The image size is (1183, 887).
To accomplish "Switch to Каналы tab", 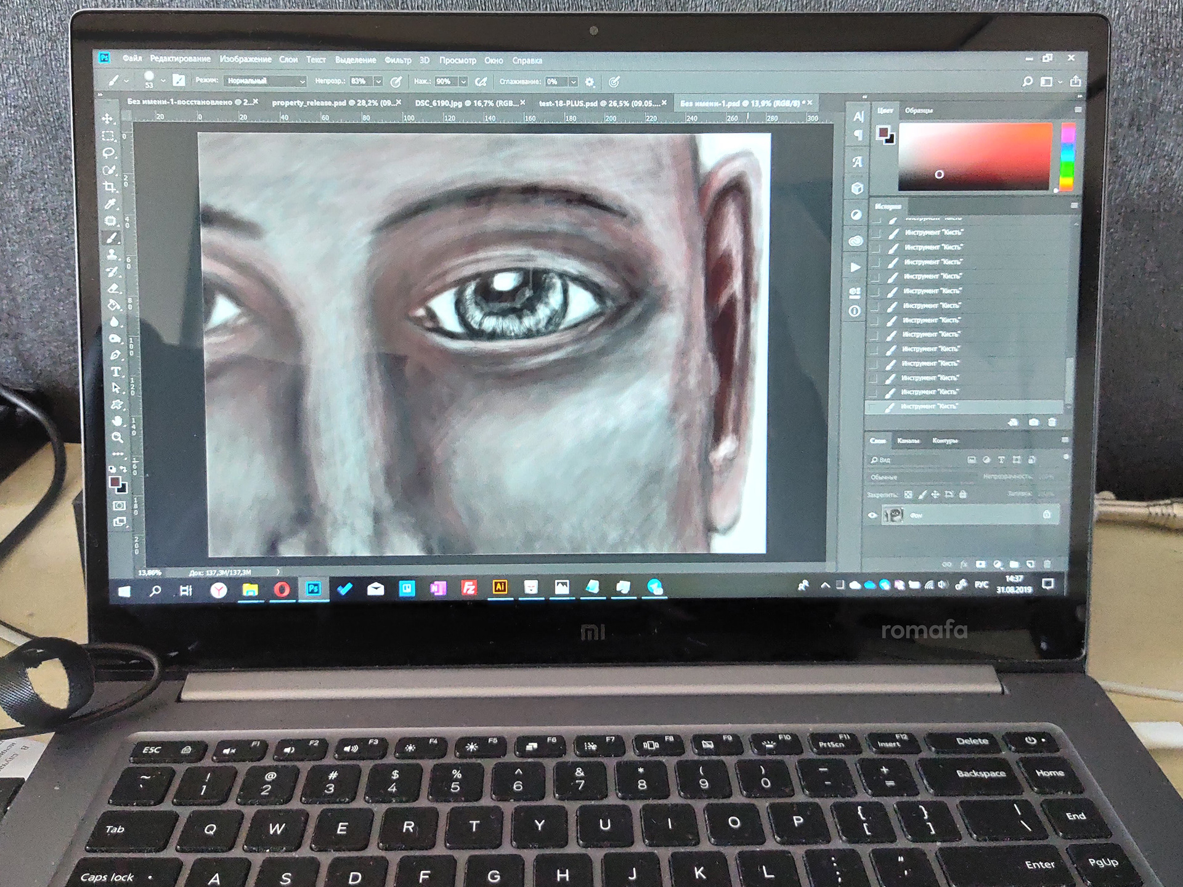I will tap(908, 440).
